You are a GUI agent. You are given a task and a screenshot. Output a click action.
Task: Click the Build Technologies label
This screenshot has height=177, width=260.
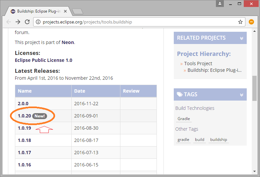coord(195,108)
